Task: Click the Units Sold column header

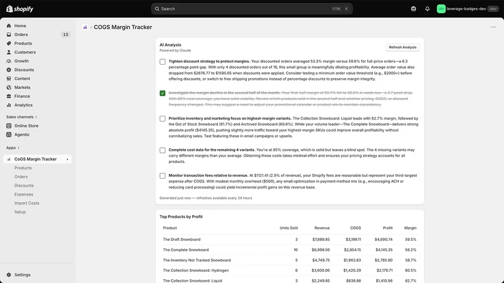Action: 289,228
